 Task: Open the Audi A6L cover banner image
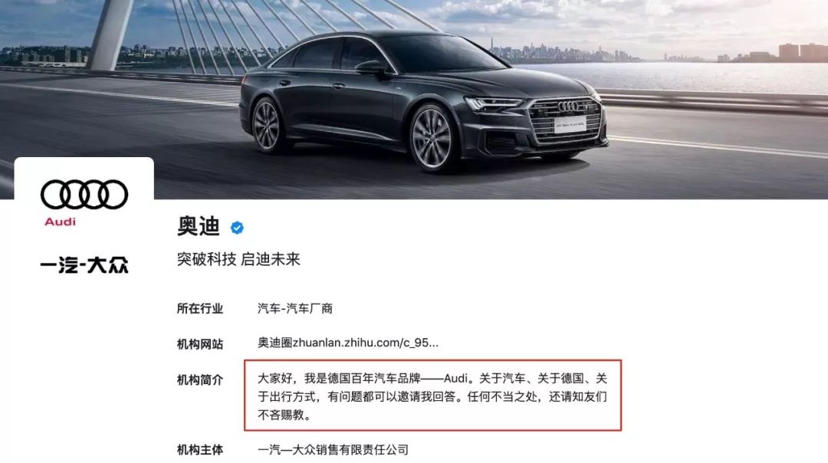point(414,99)
